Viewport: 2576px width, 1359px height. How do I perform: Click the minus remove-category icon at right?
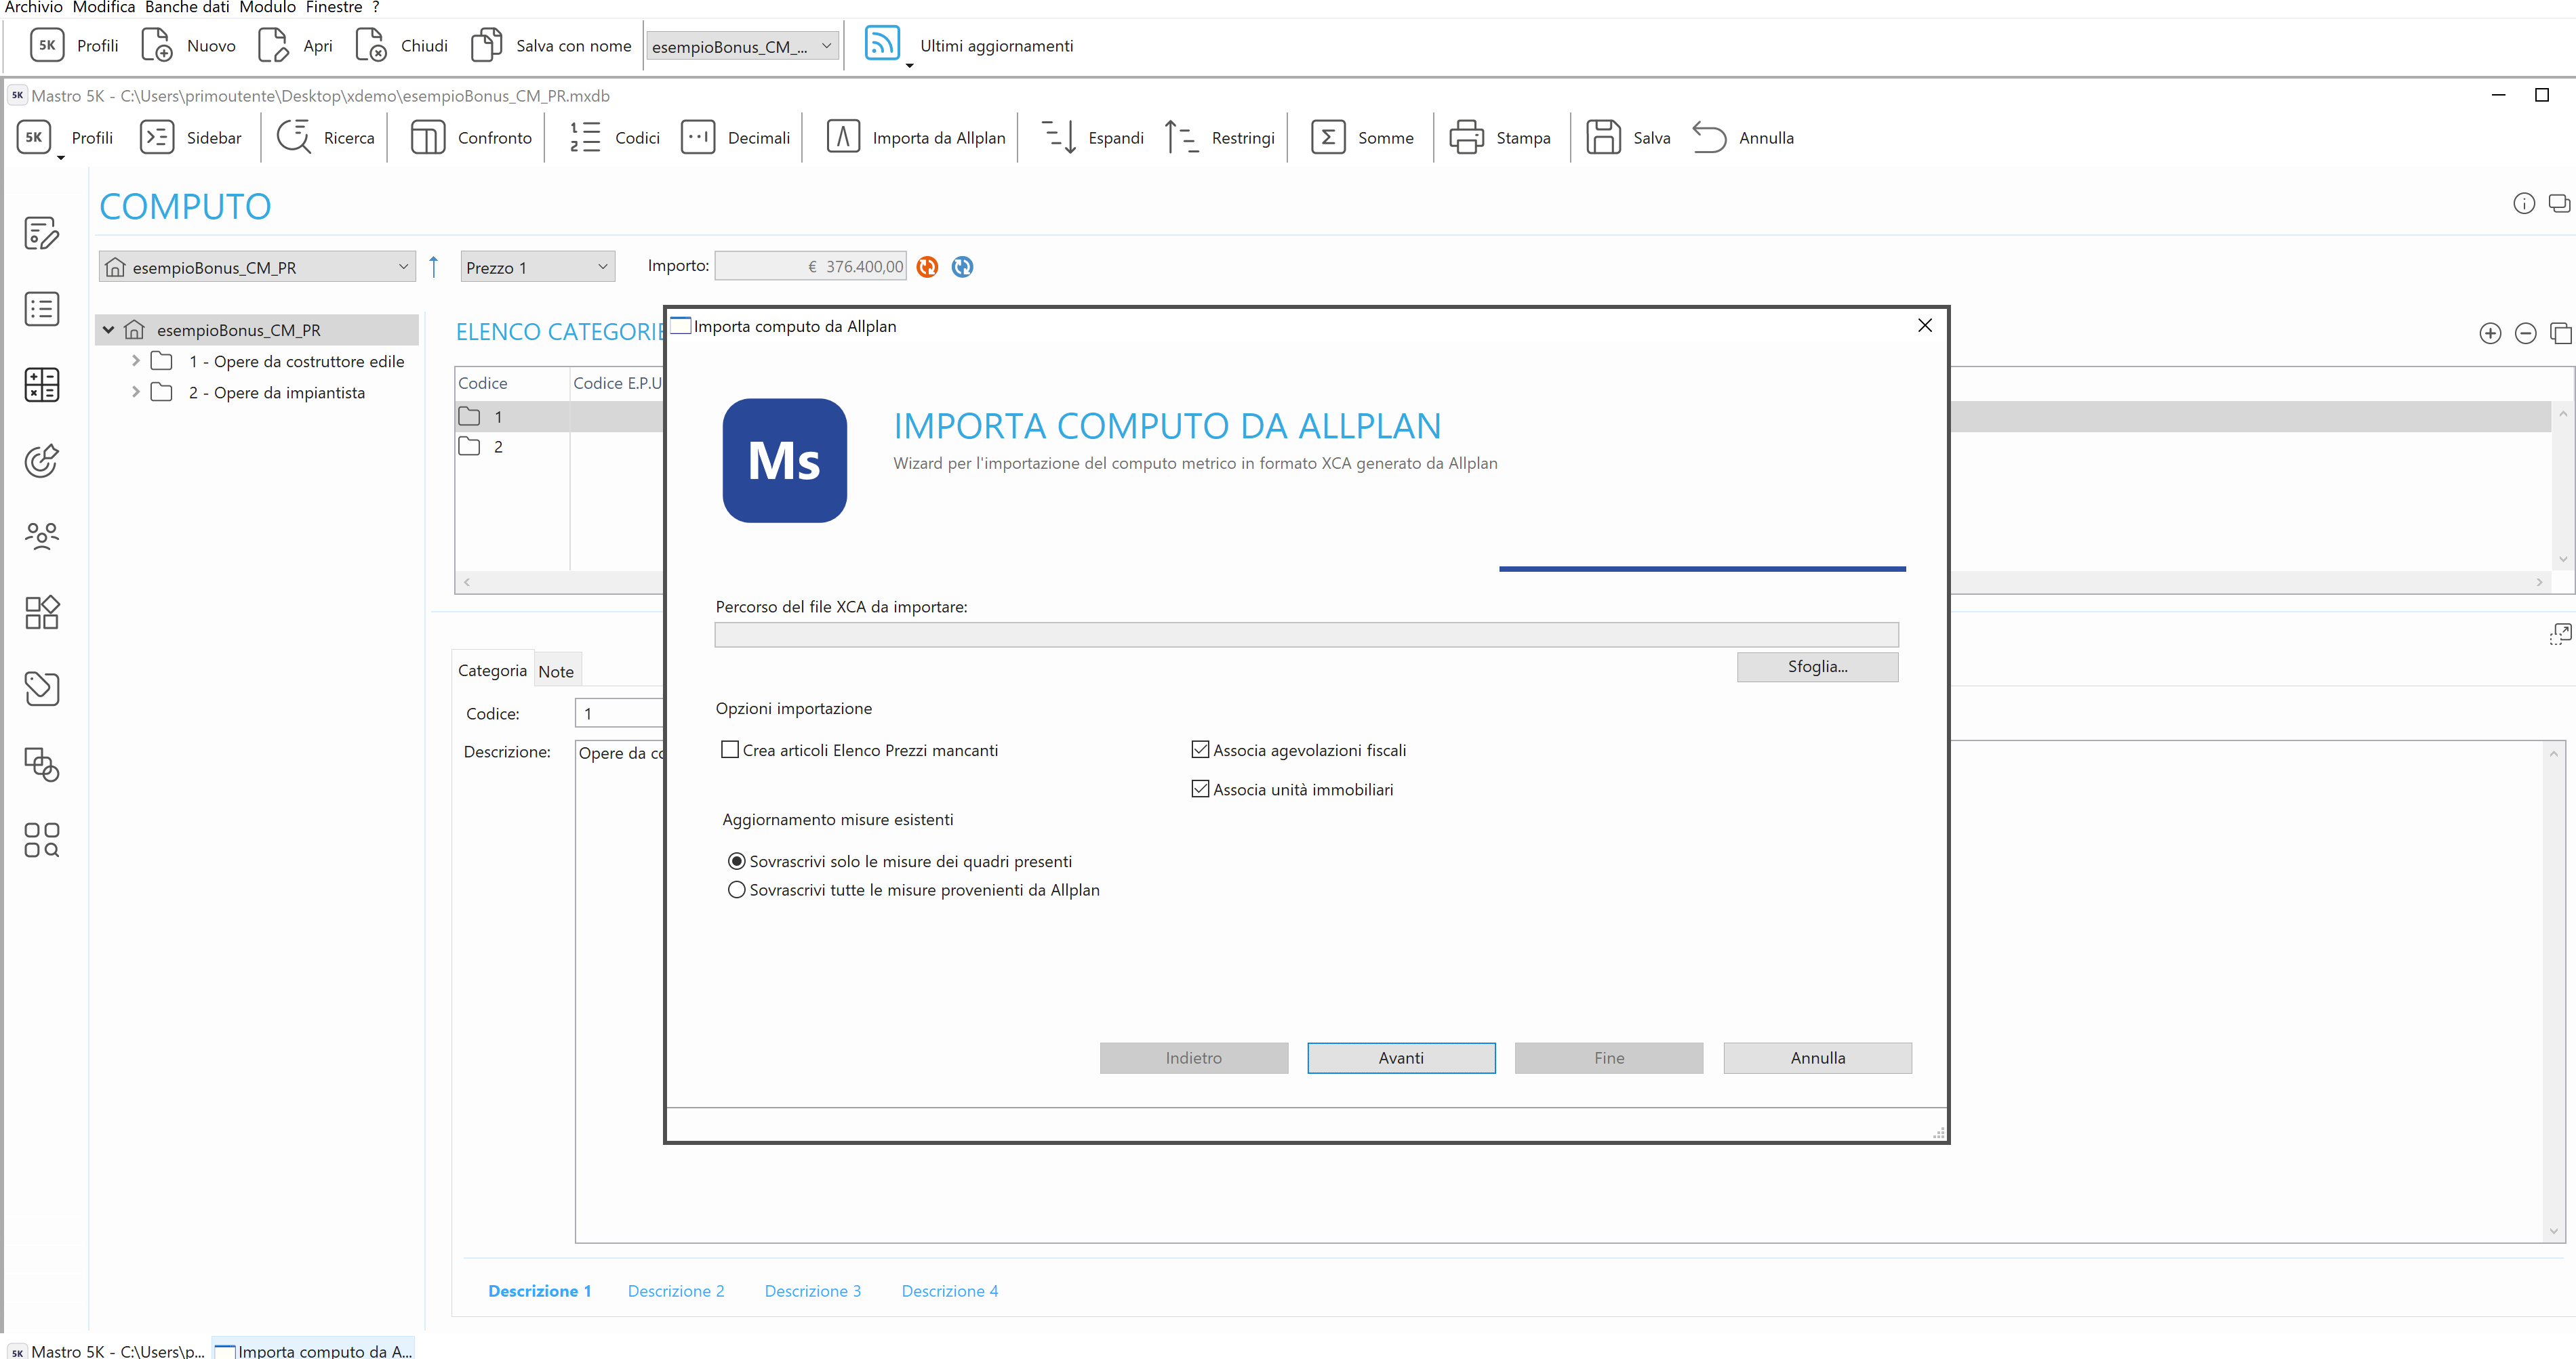[x=2525, y=334]
